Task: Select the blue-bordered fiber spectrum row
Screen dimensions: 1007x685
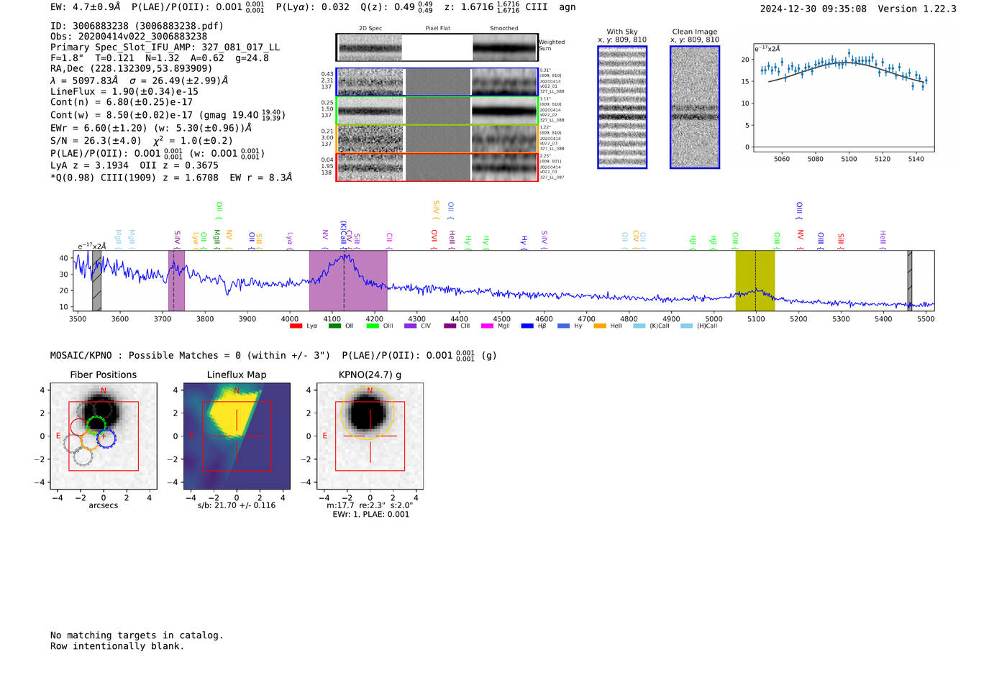Action: point(437,82)
